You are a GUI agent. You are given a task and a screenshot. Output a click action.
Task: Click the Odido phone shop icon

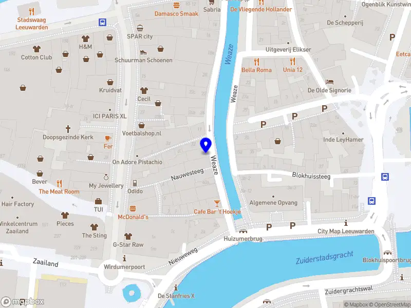[x=135, y=183]
